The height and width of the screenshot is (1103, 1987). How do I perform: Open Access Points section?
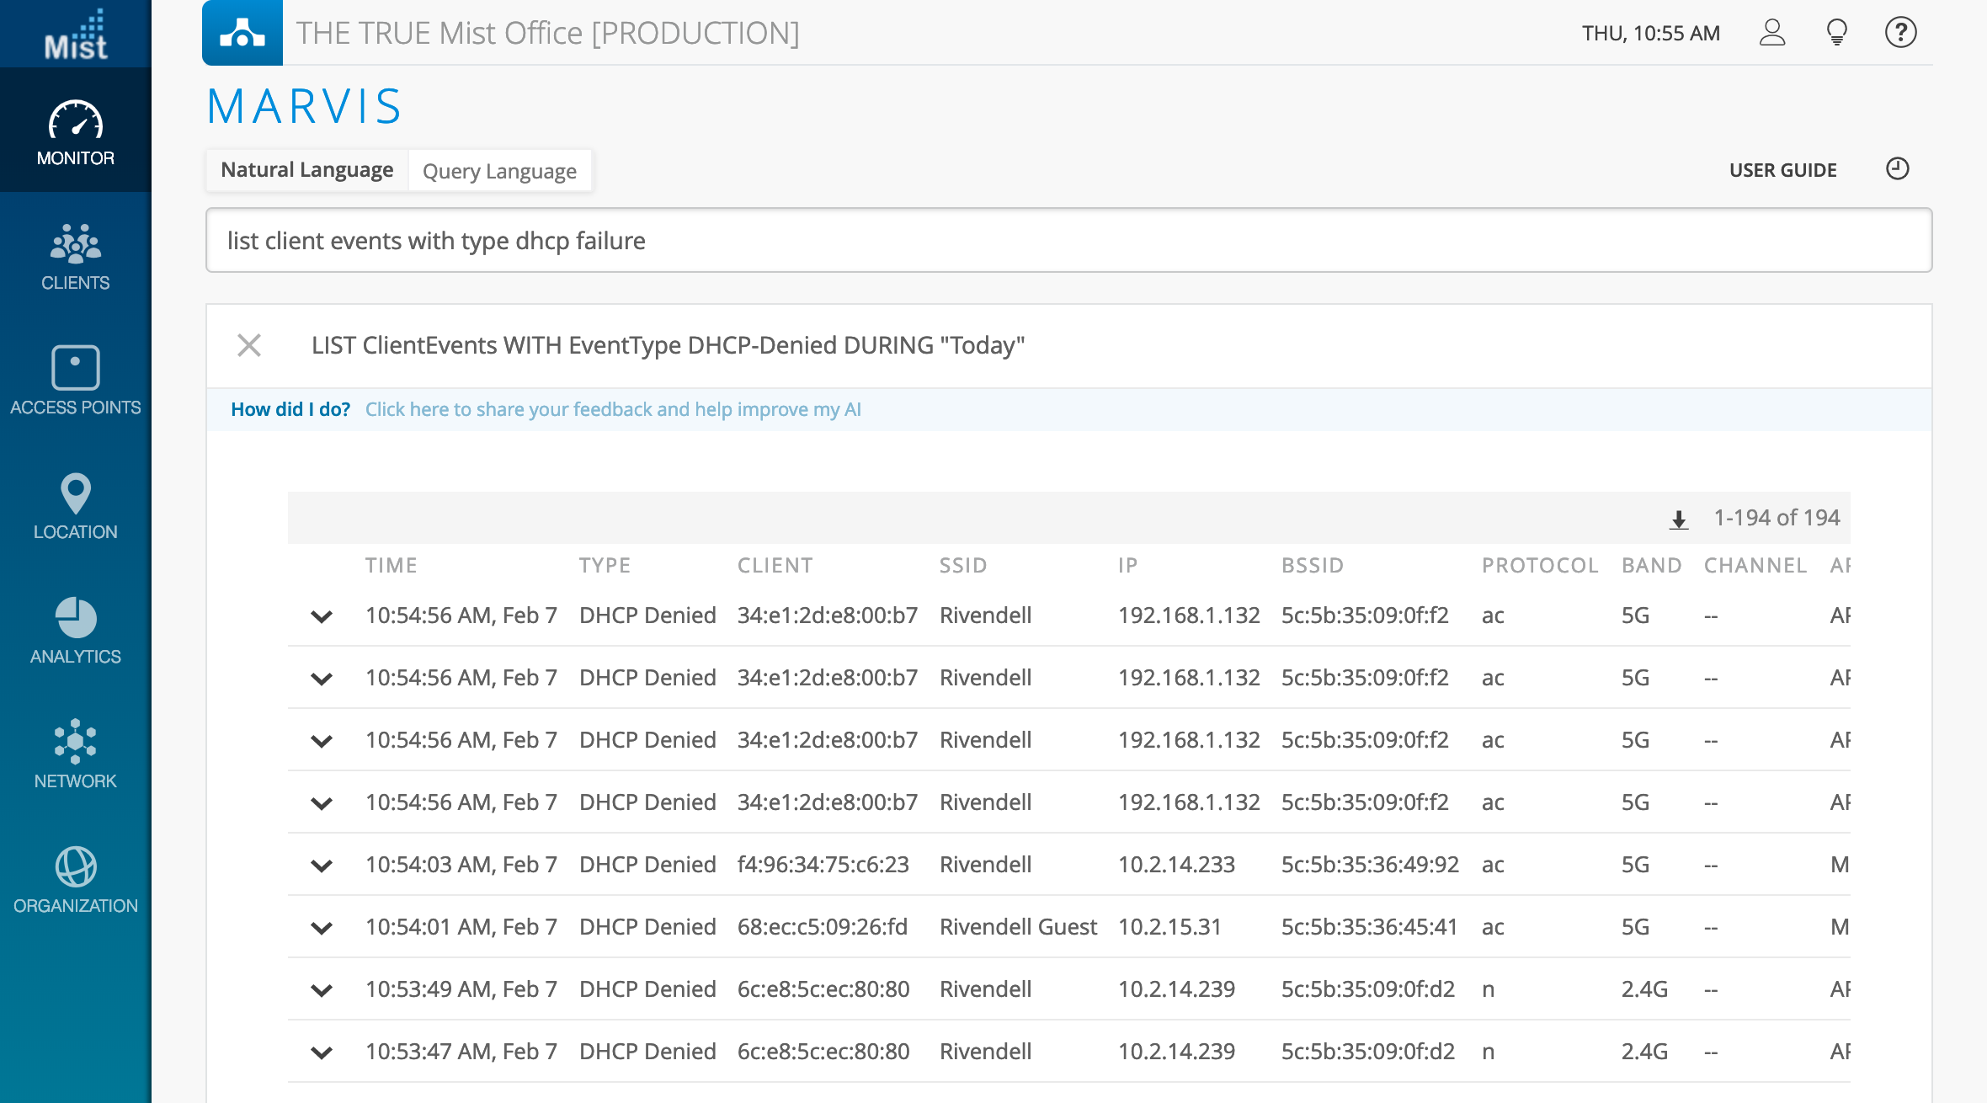[x=76, y=381]
